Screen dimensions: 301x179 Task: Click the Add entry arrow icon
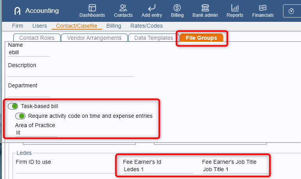click(x=152, y=8)
